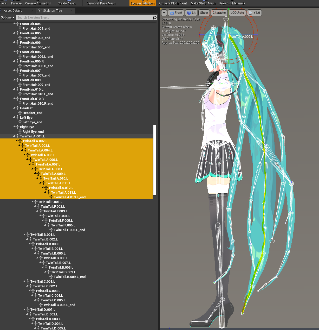Click the search magnifier icon in Skeleton Tree
The image size is (319, 330).
pos(154,17)
